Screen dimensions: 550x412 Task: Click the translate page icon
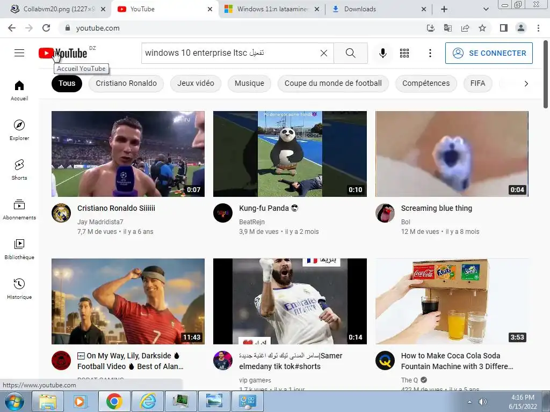pyautogui.click(x=447, y=28)
